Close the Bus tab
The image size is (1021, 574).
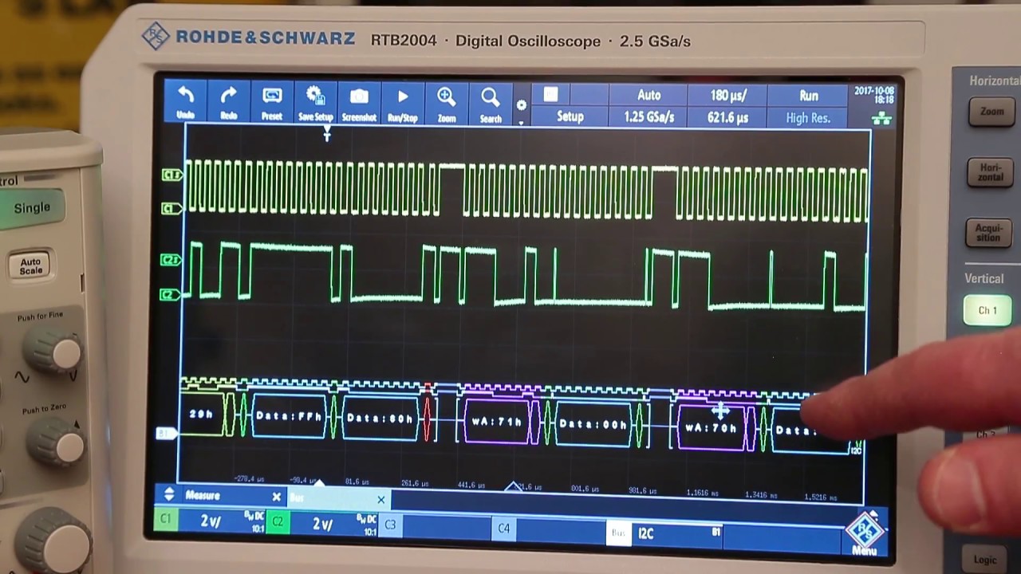click(380, 501)
